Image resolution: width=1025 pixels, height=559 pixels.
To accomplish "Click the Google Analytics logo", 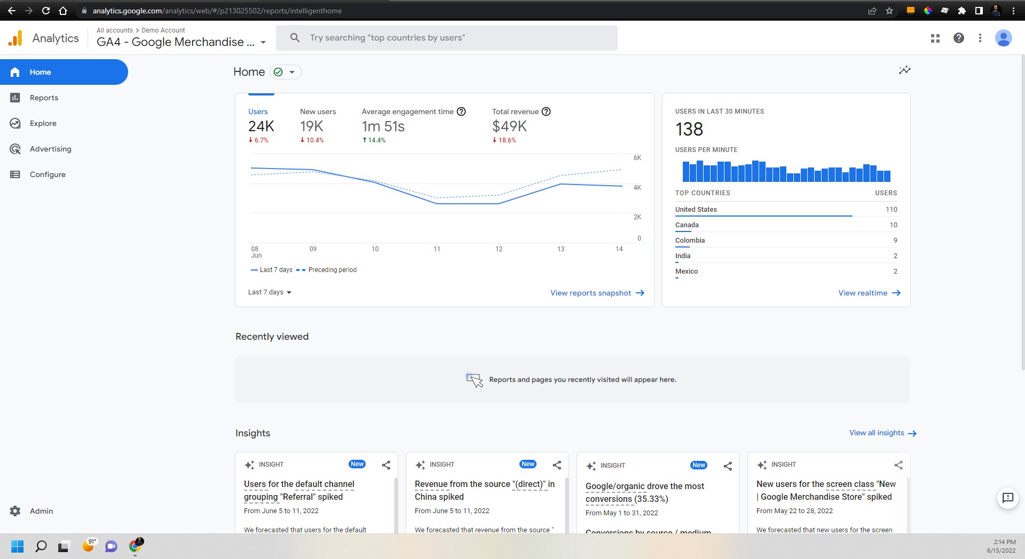I will point(15,38).
